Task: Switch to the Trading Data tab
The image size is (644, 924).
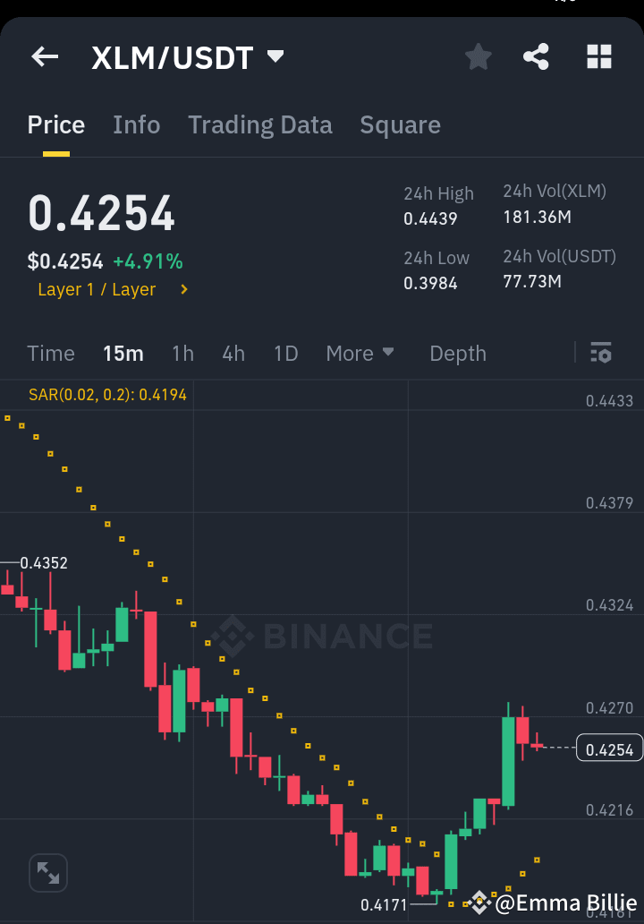Action: pos(259,124)
